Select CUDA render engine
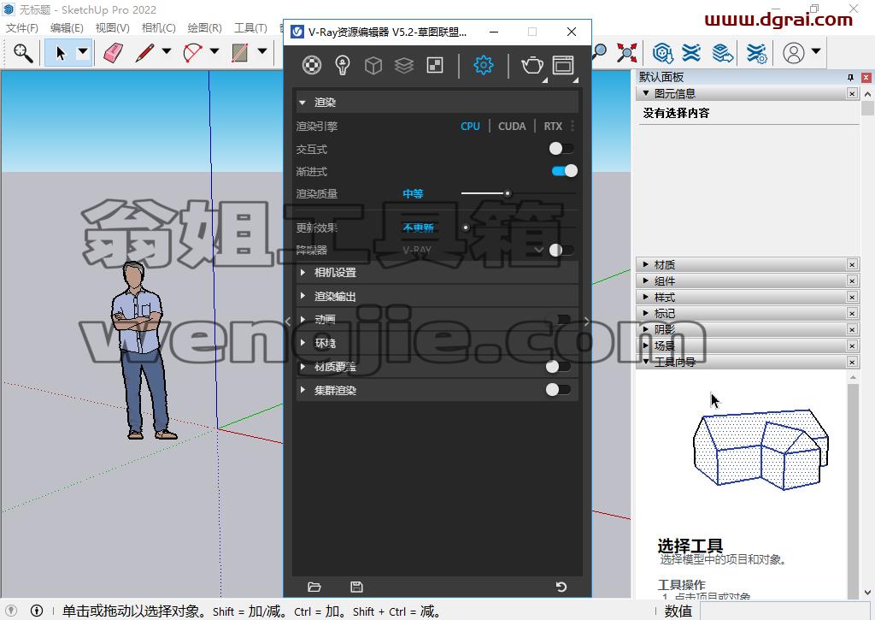The image size is (875, 620). (x=512, y=127)
